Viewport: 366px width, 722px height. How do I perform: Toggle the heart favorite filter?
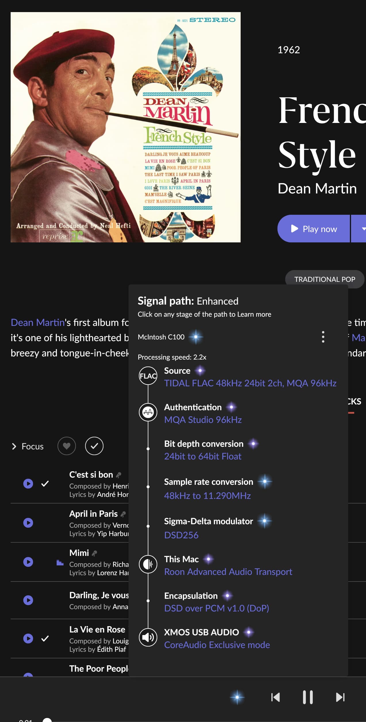click(x=67, y=446)
